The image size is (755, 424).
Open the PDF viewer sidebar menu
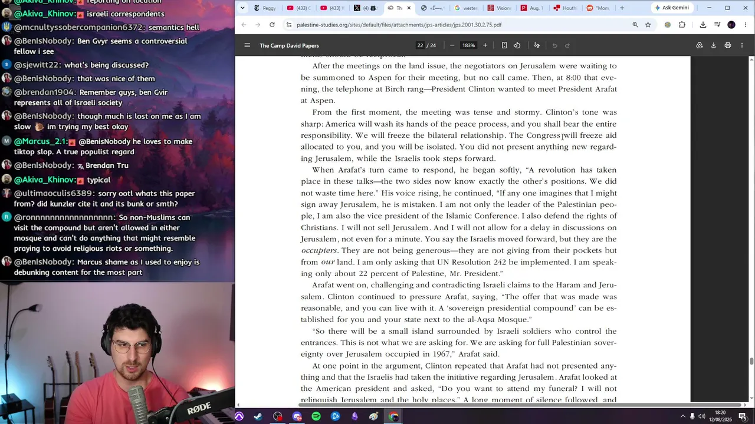(247, 45)
